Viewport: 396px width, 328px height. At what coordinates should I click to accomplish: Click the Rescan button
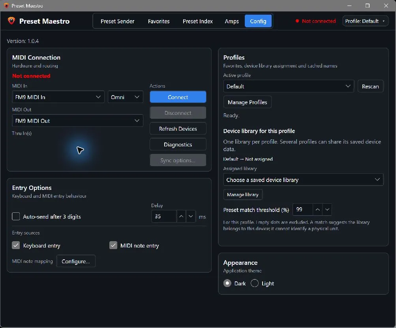coord(370,86)
